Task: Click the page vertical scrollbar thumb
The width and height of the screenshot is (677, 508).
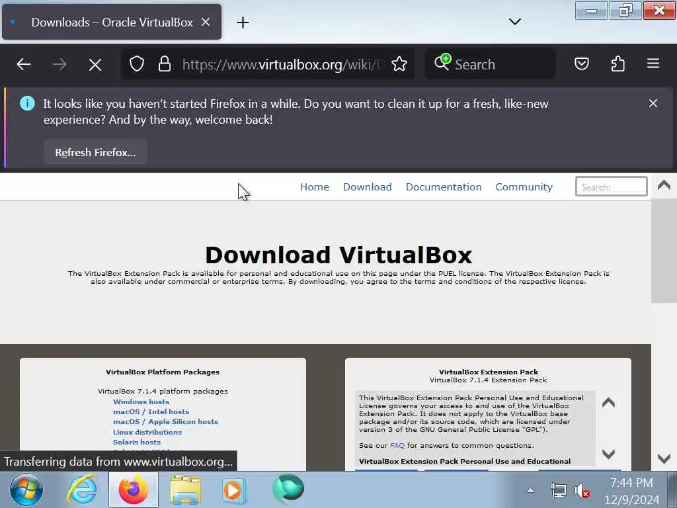Action: click(x=664, y=251)
